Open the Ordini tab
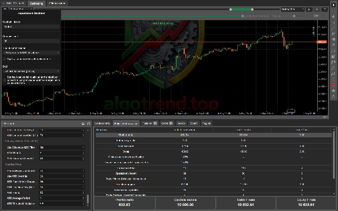This screenshot has height=211, width=338. pyautogui.click(x=167, y=123)
